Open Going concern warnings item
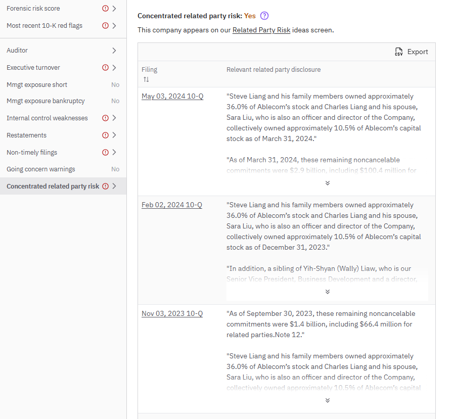The height and width of the screenshot is (419, 454). point(40,169)
